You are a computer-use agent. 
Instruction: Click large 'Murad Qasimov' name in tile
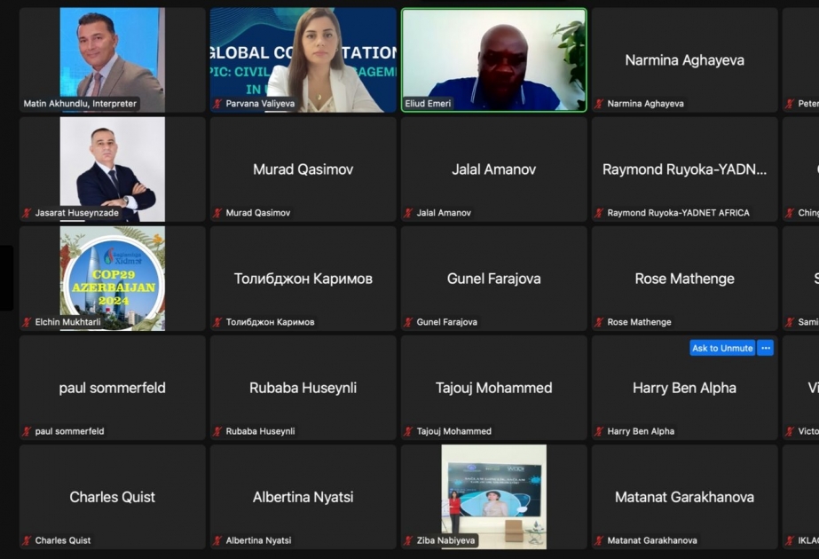303,169
